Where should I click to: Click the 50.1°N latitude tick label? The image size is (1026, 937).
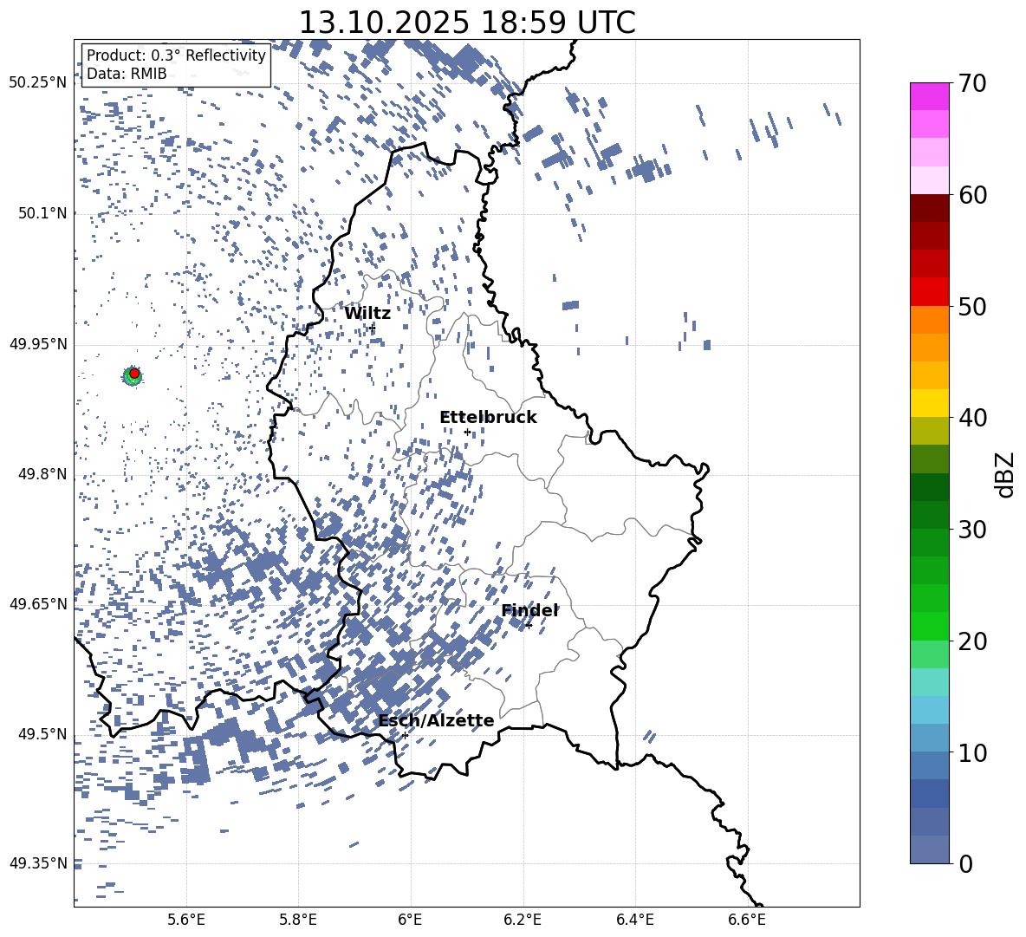click(x=42, y=213)
